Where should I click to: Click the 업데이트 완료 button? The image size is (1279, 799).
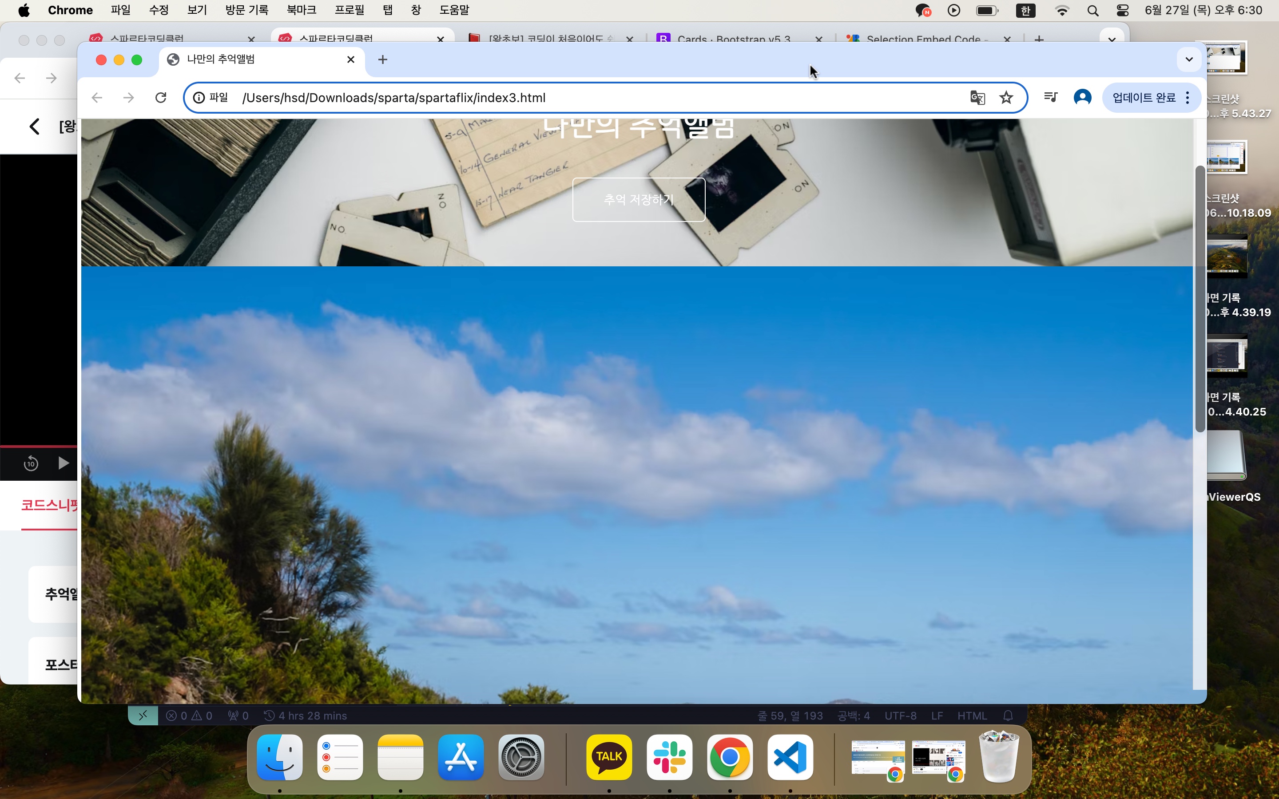pyautogui.click(x=1151, y=98)
